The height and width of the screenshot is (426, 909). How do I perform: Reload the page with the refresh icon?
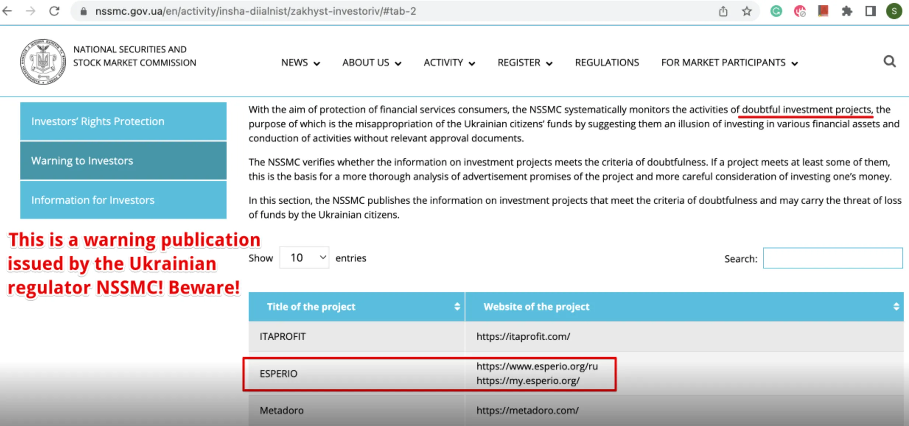(55, 11)
